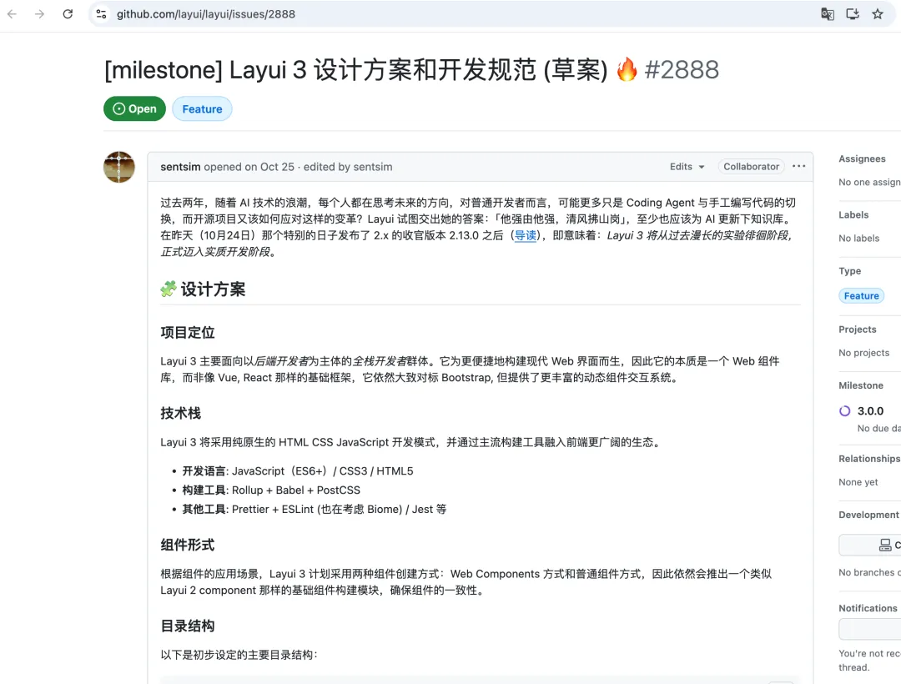The image size is (901, 684).
Task: Click the 3.0.0 milestone progress icon
Action: coord(845,411)
